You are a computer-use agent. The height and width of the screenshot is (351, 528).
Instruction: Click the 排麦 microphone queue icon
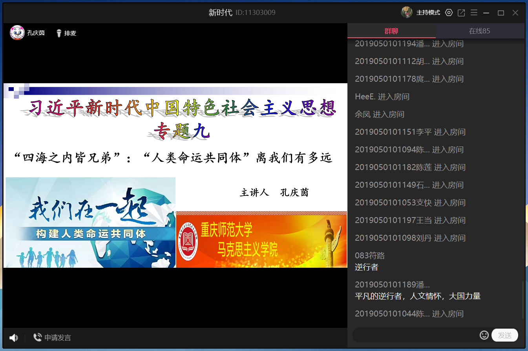click(59, 33)
